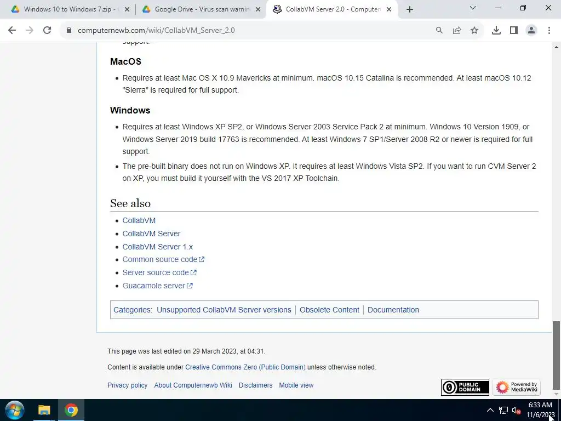
Task: Open the CollabVM Server 1.x link
Action: 157,247
